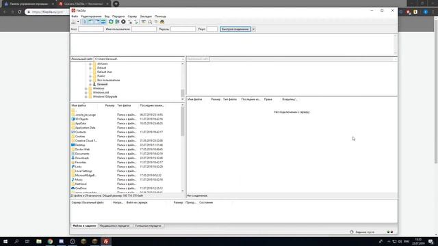
Task: Click the Имя пользователя input field
Action: click(144, 29)
